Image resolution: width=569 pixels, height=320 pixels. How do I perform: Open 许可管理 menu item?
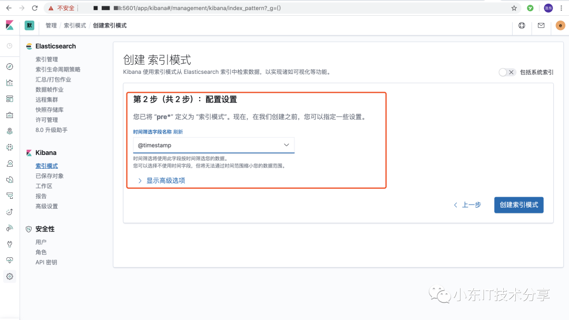(x=47, y=120)
